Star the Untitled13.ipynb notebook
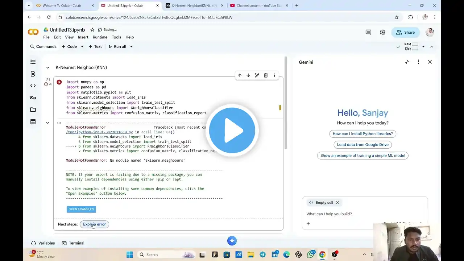Screen dimensions: 464x261 coord(92,30)
